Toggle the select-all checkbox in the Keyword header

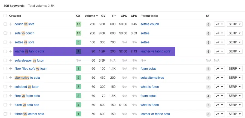tap(5, 16)
